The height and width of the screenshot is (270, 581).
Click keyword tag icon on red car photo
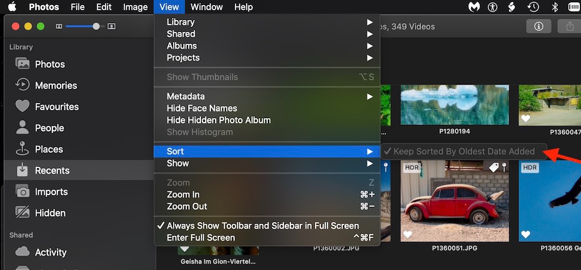(x=494, y=167)
